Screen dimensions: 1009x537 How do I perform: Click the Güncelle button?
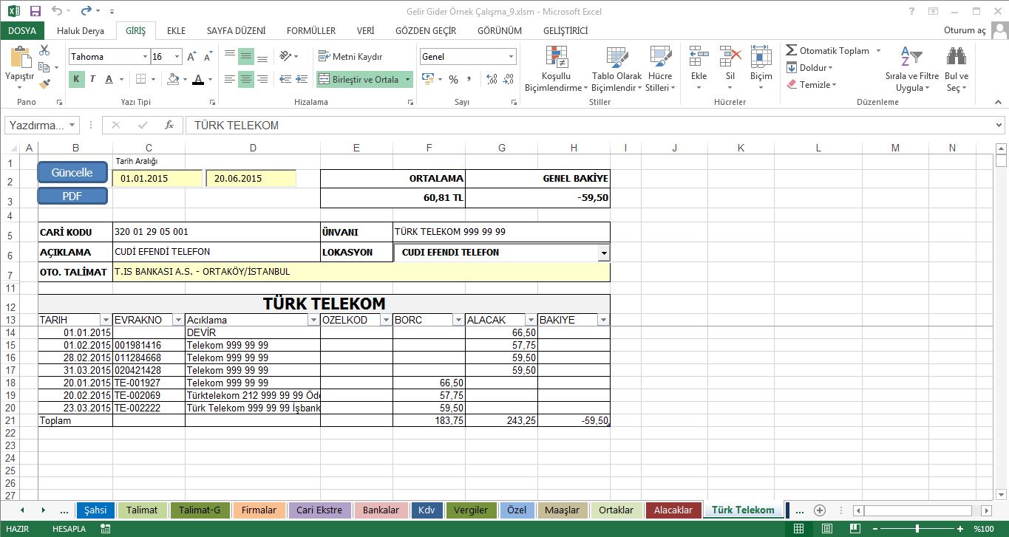(72, 172)
